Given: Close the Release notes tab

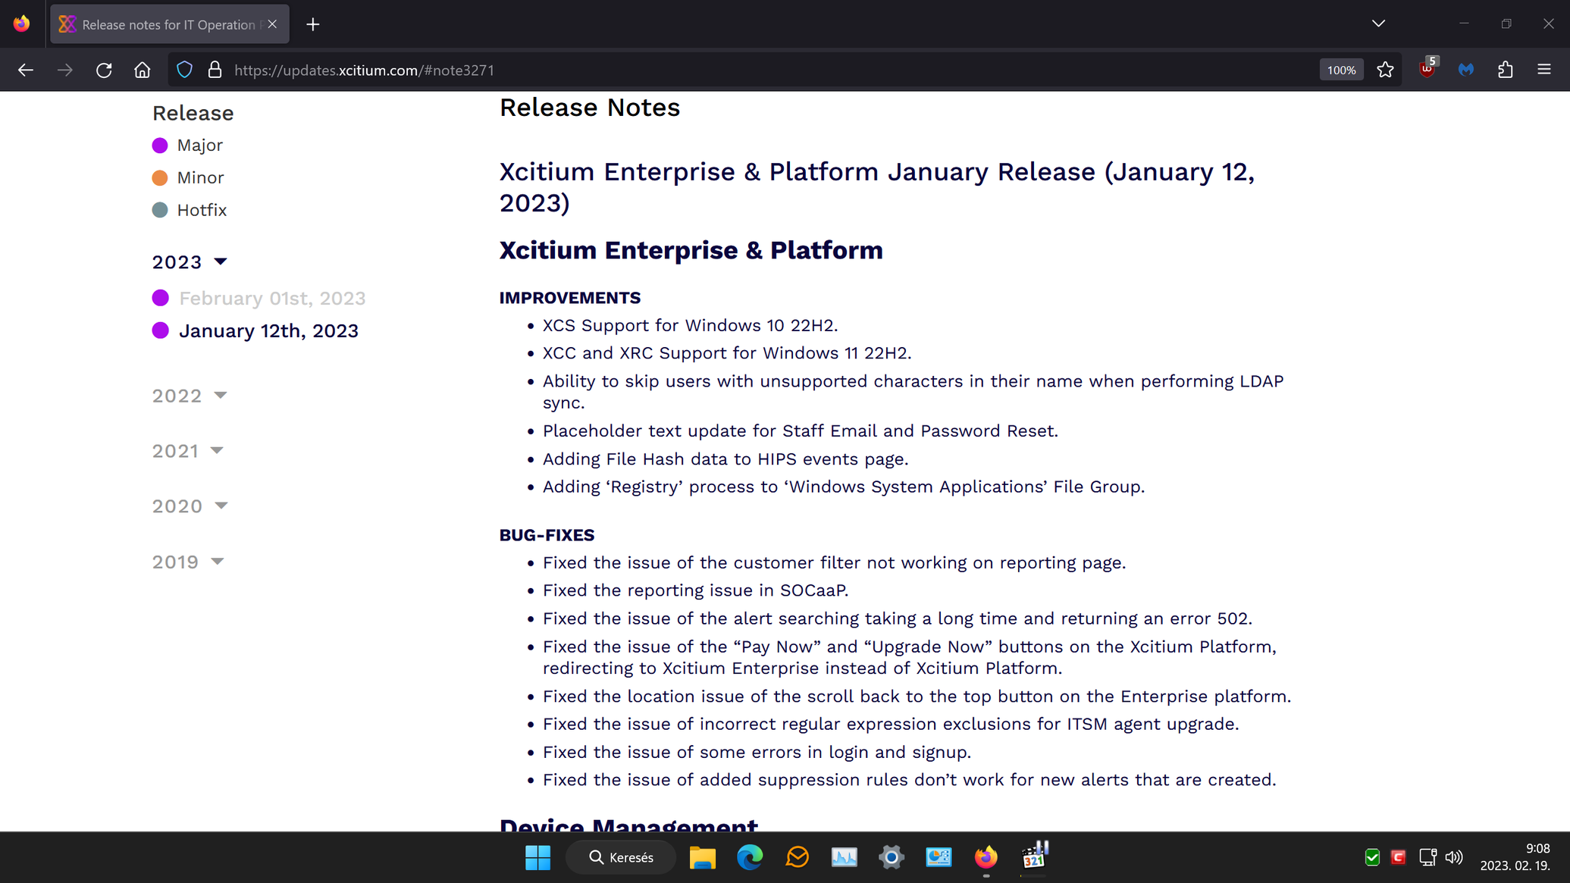Looking at the screenshot, I should click(272, 24).
